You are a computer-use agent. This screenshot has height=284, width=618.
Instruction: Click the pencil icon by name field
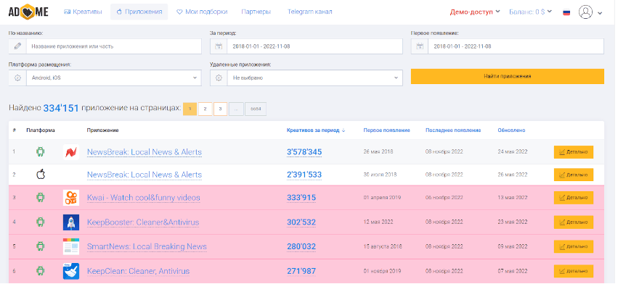17,46
